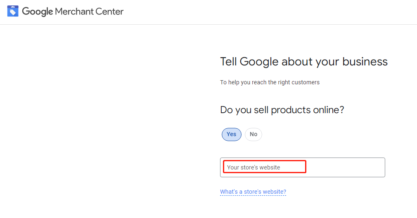Switch the online selling answer to No
This screenshot has width=417, height=218.
tap(254, 135)
